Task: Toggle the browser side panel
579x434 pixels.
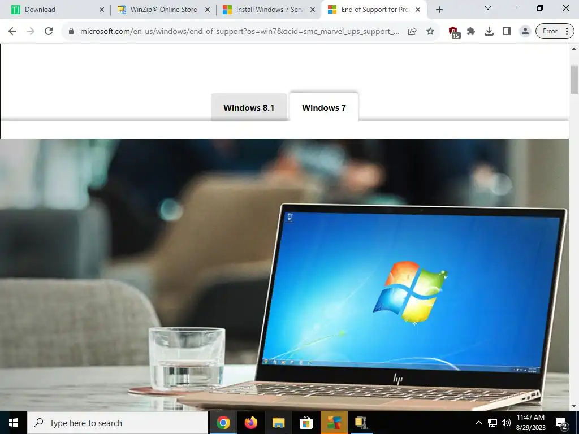Action: (x=507, y=32)
